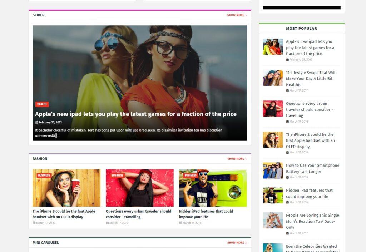Open the Apple's new iPad slider headline
366x252 pixels.
tap(135, 114)
